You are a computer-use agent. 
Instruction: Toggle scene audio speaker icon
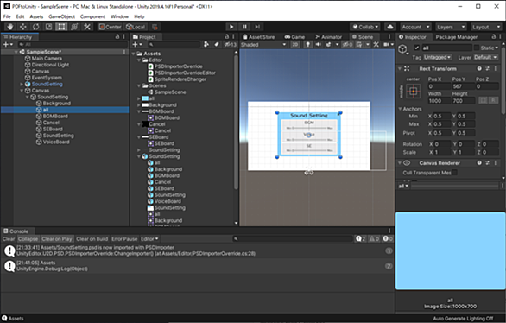coord(318,45)
